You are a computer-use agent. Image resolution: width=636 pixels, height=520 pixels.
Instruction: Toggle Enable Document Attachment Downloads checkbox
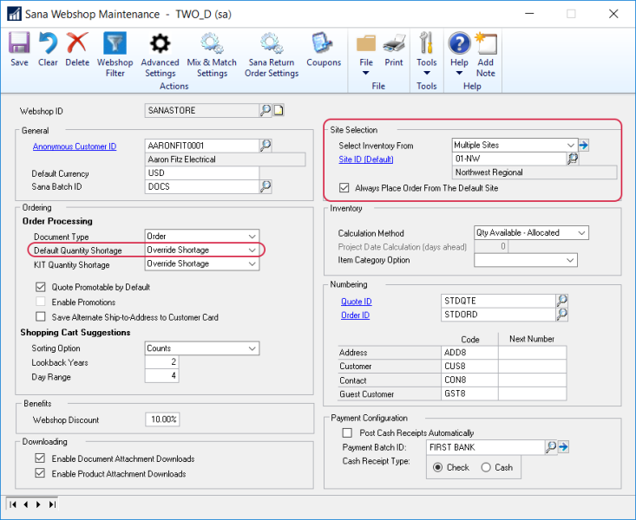pos(40,458)
